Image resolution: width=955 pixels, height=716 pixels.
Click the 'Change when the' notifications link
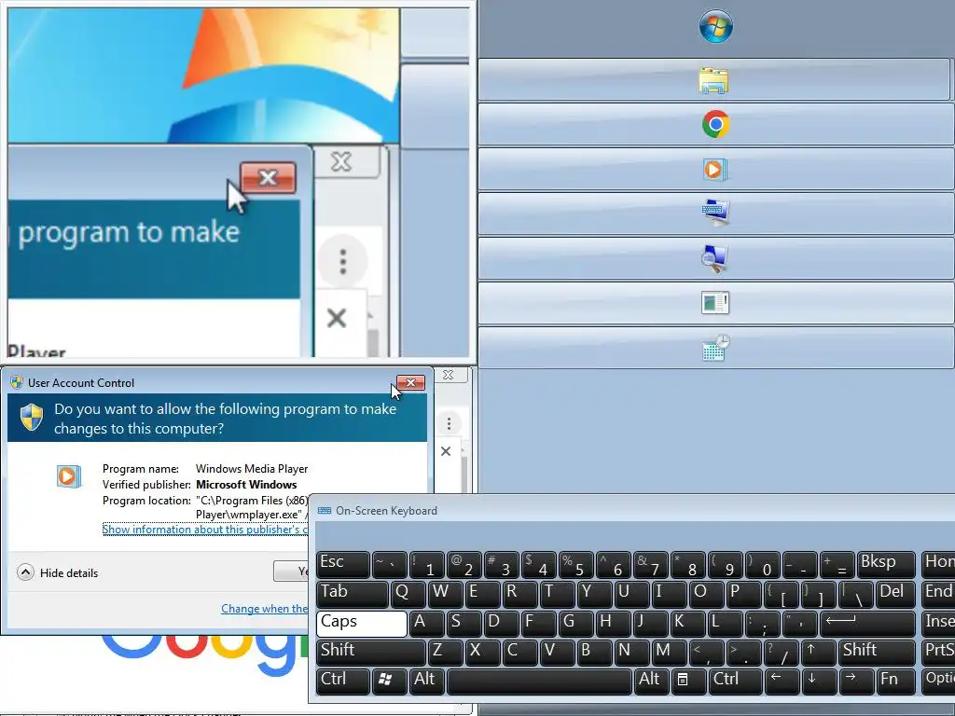264,608
